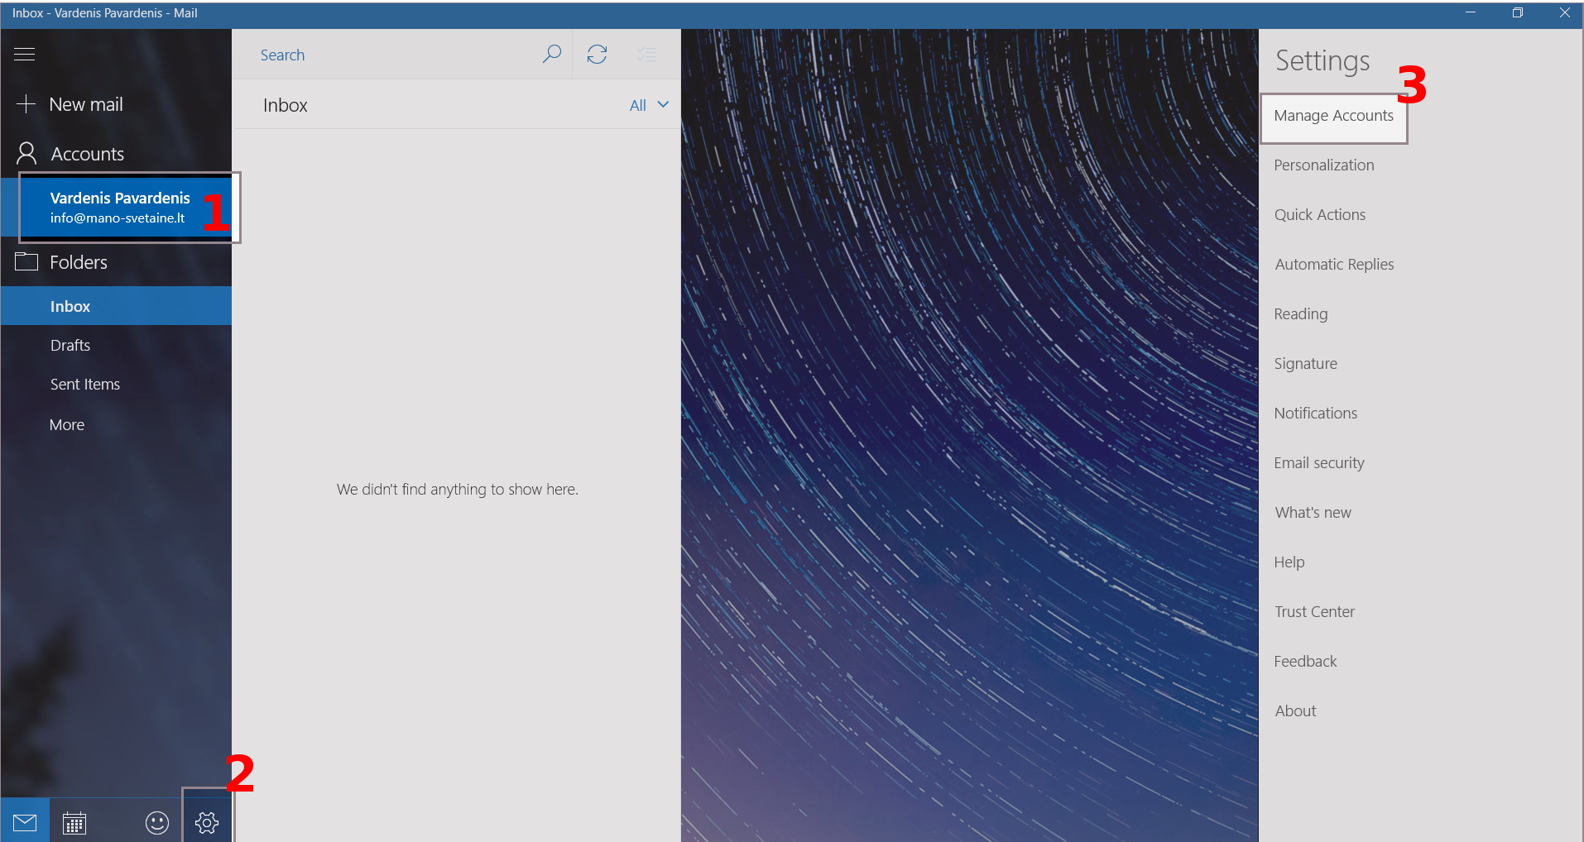1584x842 pixels.
Task: Switch to Mail using envelope icon
Action: point(25,822)
